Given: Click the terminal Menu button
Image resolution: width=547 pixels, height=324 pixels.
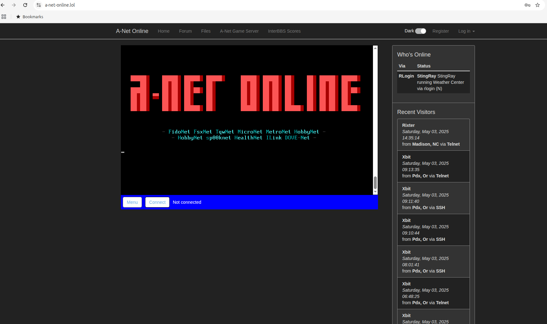Looking at the screenshot, I should pos(132,202).
